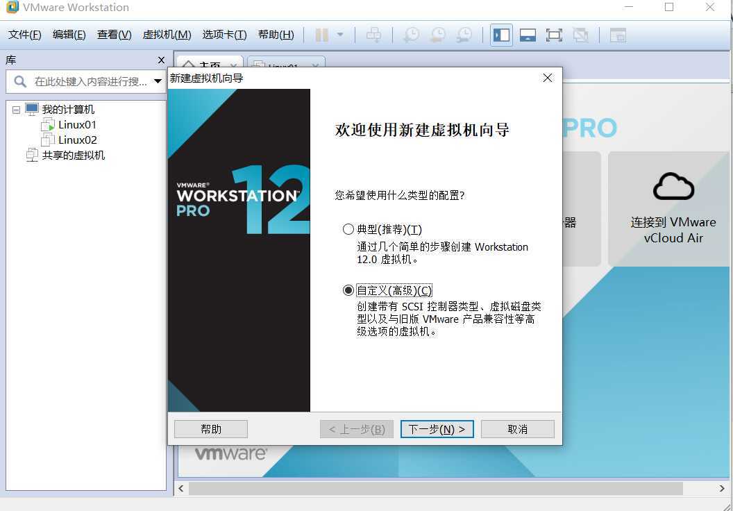Click the pause/suspend virtual machine toolbar icon
733x511 pixels.
[321, 35]
